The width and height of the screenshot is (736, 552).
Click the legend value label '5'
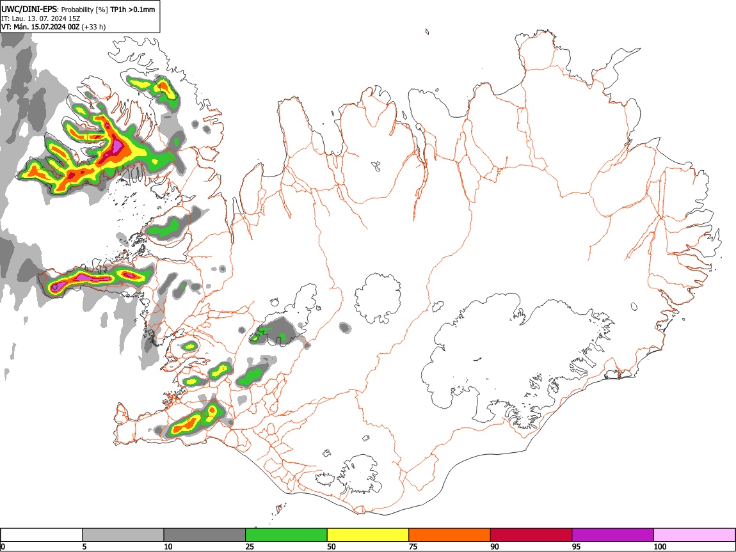tap(84, 546)
